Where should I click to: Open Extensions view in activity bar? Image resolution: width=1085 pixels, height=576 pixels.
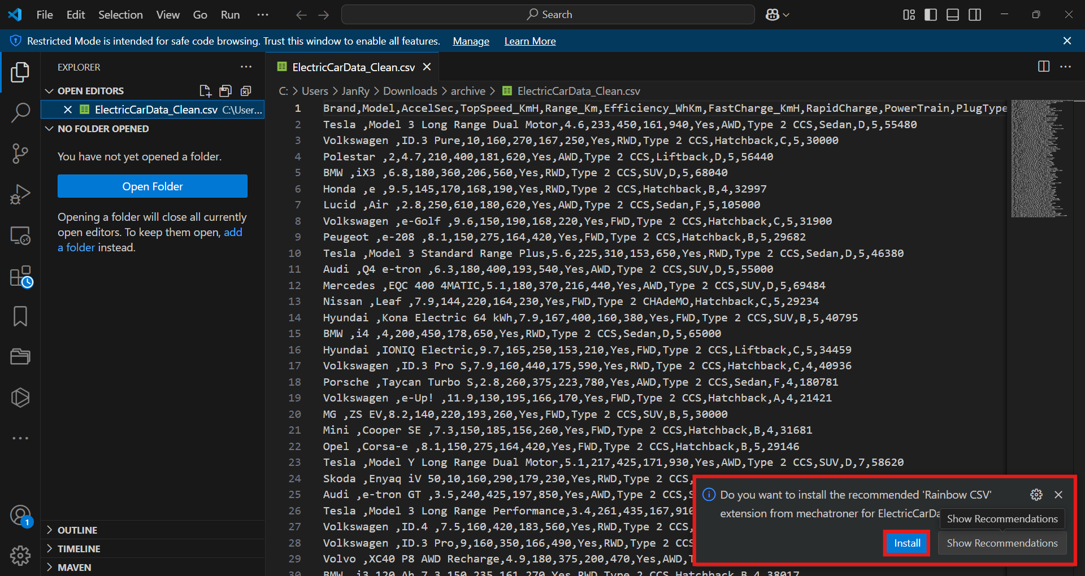click(x=20, y=277)
